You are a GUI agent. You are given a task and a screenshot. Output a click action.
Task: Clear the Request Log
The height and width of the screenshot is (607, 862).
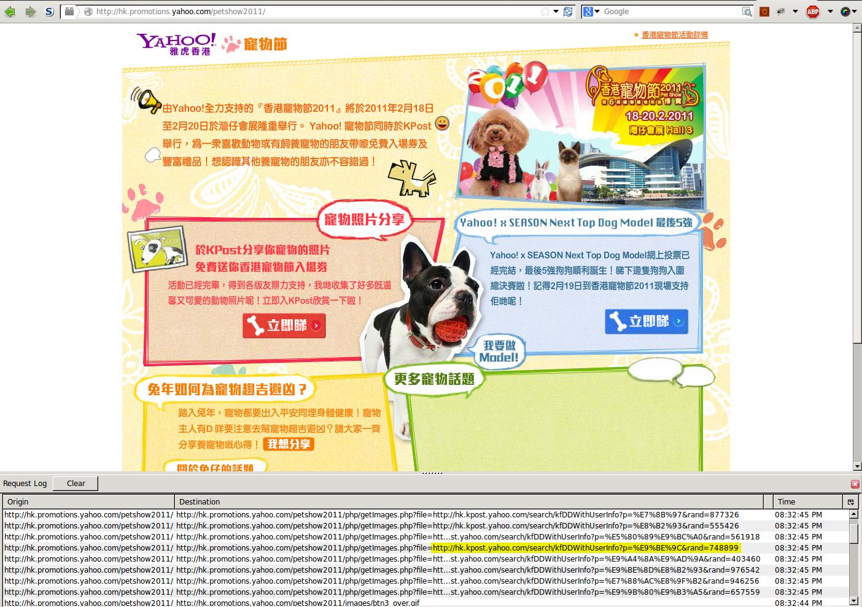(x=76, y=484)
